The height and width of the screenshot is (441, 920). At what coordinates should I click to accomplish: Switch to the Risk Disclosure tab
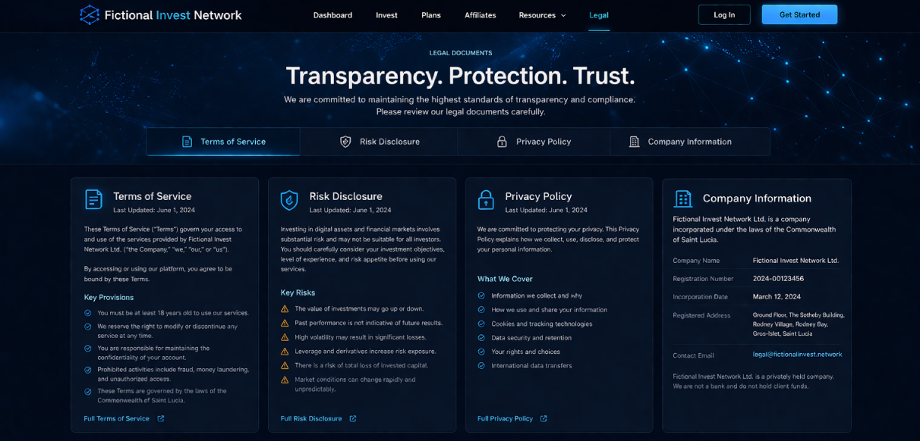tap(379, 142)
